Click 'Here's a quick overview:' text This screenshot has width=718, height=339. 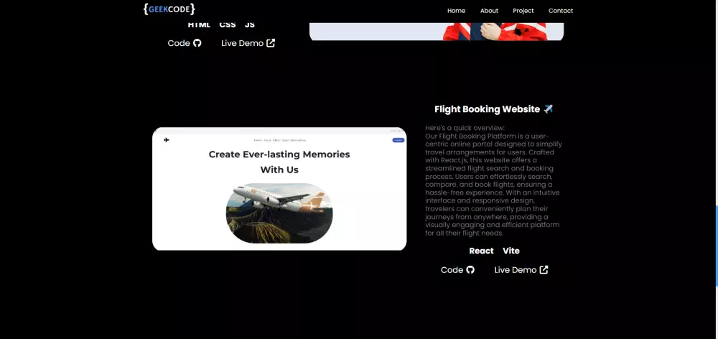(465, 128)
